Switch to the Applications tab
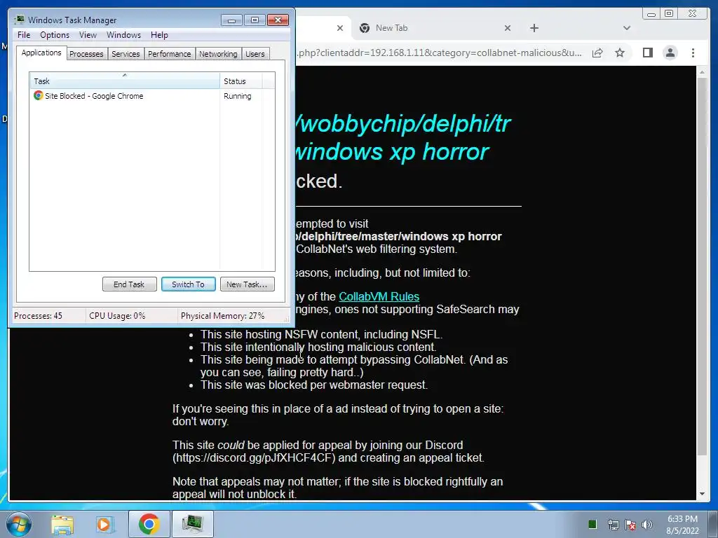718x538 pixels. coord(41,53)
